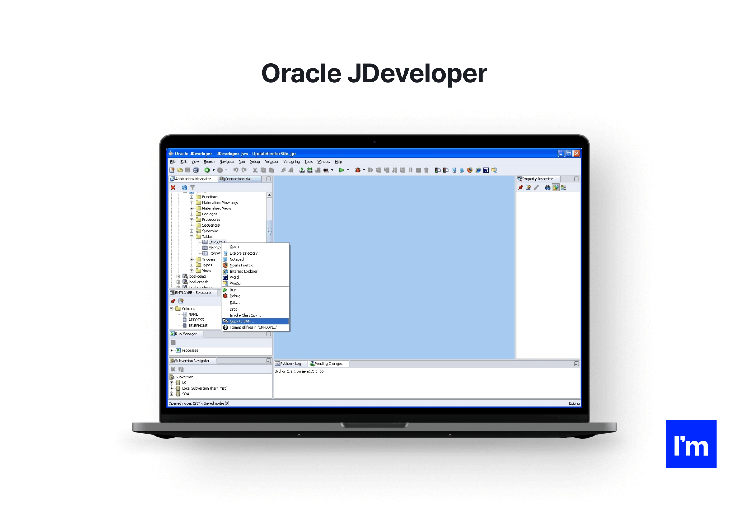The image size is (749, 507).
Task: Click the red X delete icon in navigator
Action: (173, 187)
